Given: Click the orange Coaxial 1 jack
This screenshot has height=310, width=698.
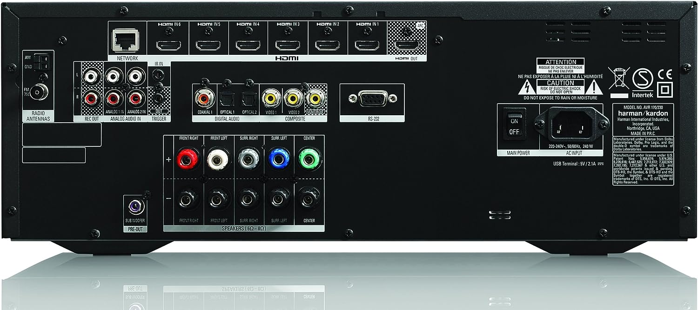Looking at the screenshot, I should [204, 98].
